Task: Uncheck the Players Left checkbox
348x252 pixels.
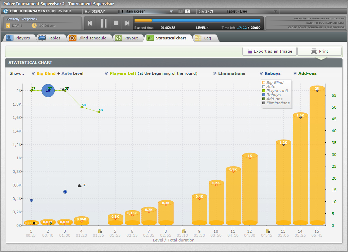Action: pyautogui.click(x=106, y=73)
